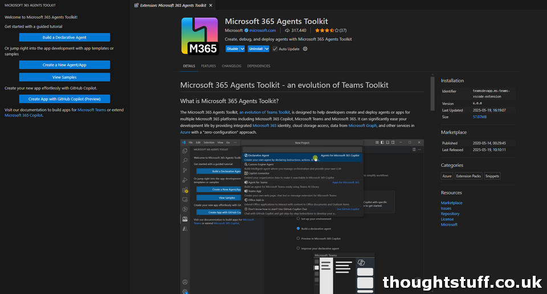Click the extension identifier teamsdevapp.ms-teams-vscode-extension

click(x=491, y=94)
